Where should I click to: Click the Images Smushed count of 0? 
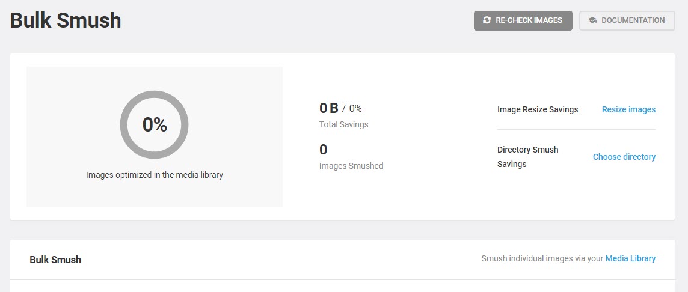tap(324, 150)
